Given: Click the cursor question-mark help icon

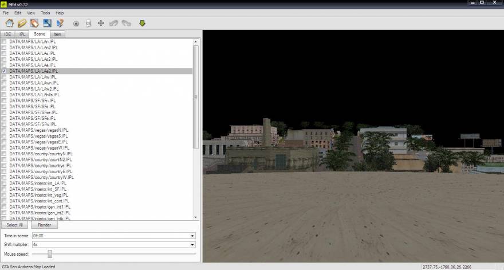Looking at the screenshot, I should [x=60, y=23].
